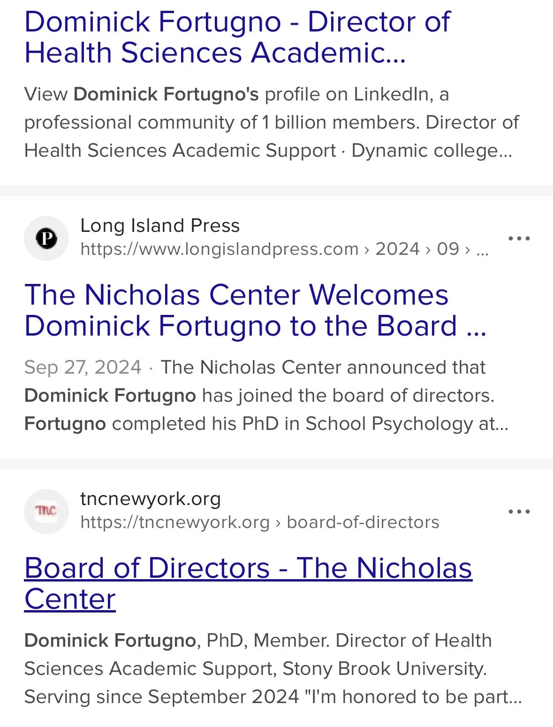Click 'Serving since September 2024' snippet line

273,697
